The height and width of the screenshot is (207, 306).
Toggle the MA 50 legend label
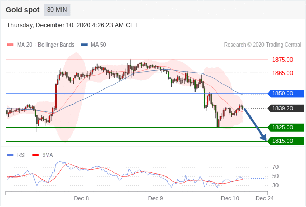[99, 45]
